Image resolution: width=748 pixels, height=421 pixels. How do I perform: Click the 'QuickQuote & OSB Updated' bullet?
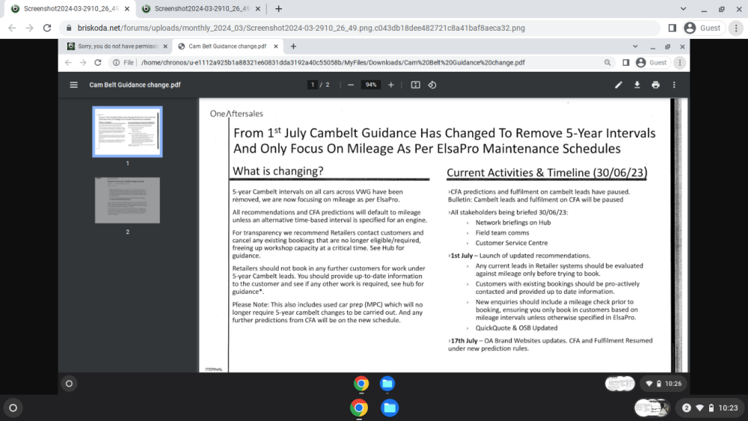pyautogui.click(x=516, y=328)
